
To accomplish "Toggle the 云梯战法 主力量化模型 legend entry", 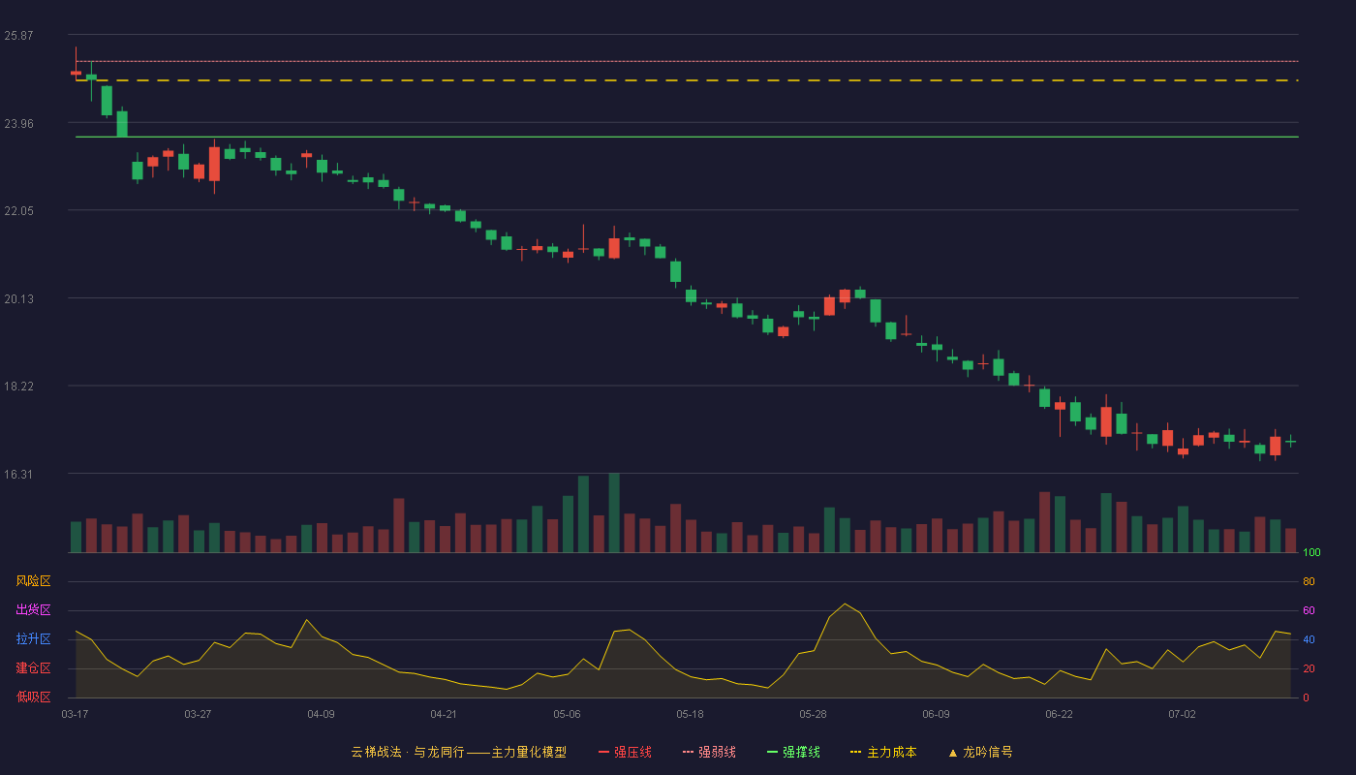I will tap(459, 752).
